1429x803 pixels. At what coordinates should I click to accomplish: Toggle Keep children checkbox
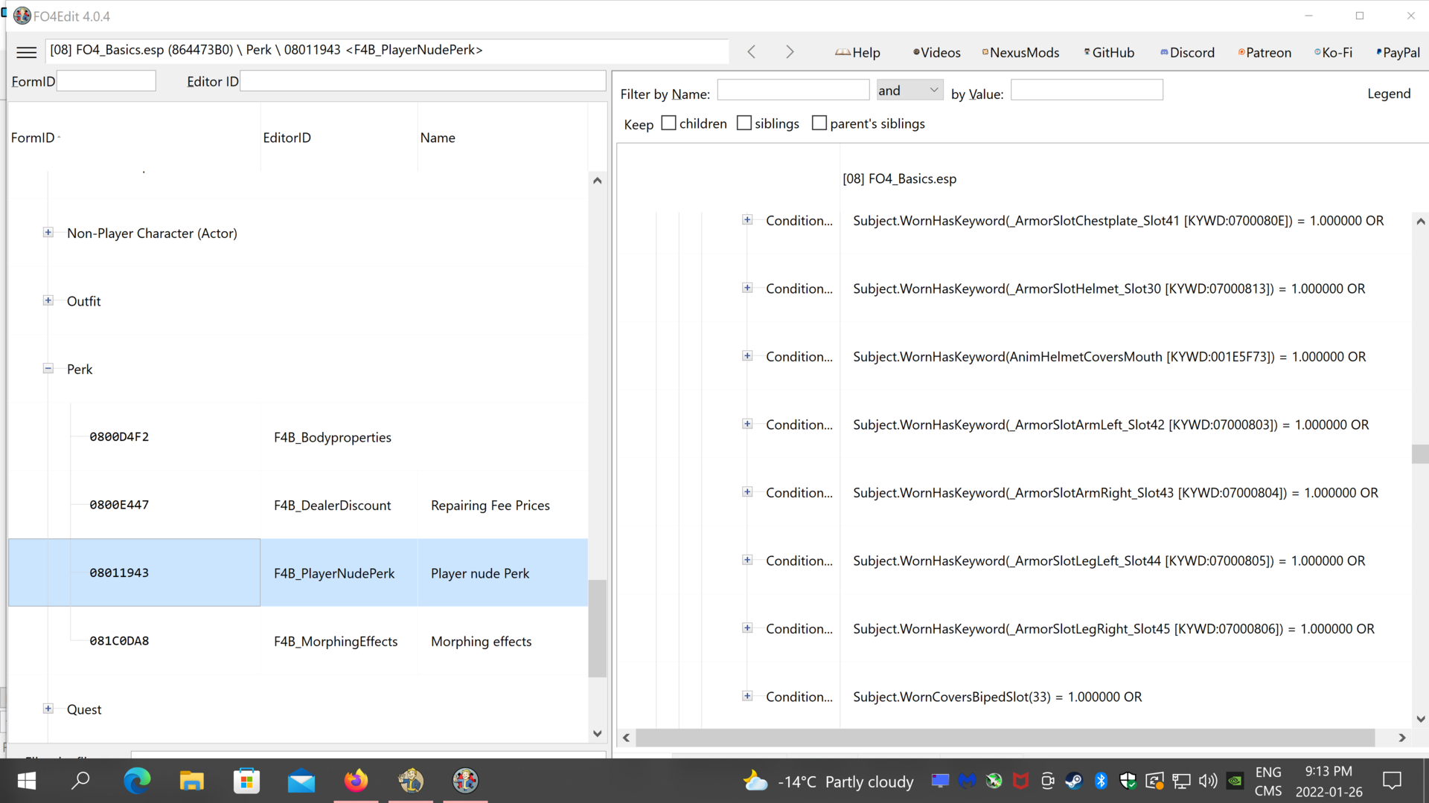668,123
